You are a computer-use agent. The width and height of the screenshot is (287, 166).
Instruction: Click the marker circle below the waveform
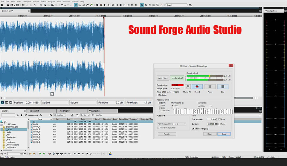(52, 94)
